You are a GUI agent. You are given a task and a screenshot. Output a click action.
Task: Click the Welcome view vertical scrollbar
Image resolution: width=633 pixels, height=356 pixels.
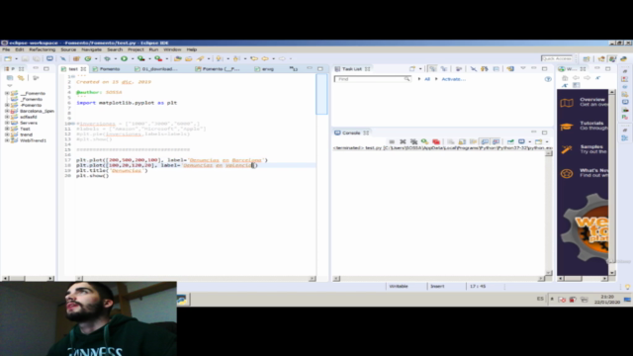612,182
